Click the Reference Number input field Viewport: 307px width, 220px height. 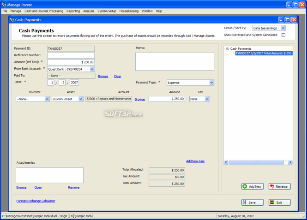pyautogui.click(x=71, y=55)
